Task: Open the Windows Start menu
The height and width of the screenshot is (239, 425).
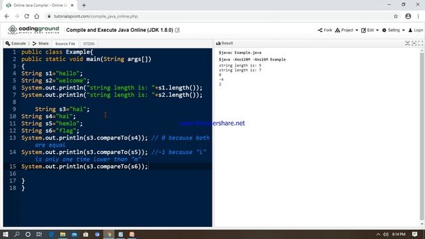Action: [5, 234]
